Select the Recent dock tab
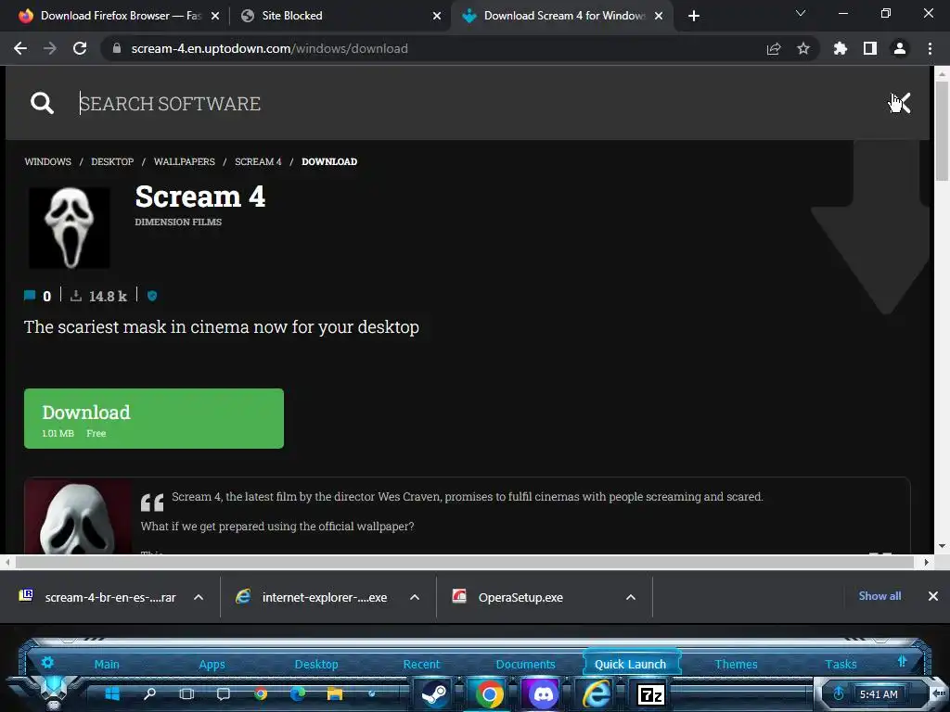Screen dimensions: 950x712 [x=421, y=664]
